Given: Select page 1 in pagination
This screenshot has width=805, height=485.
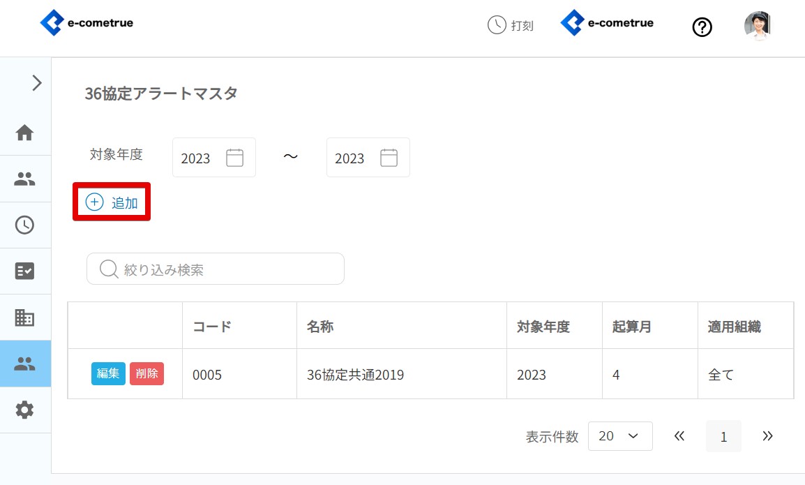Looking at the screenshot, I should pos(723,437).
